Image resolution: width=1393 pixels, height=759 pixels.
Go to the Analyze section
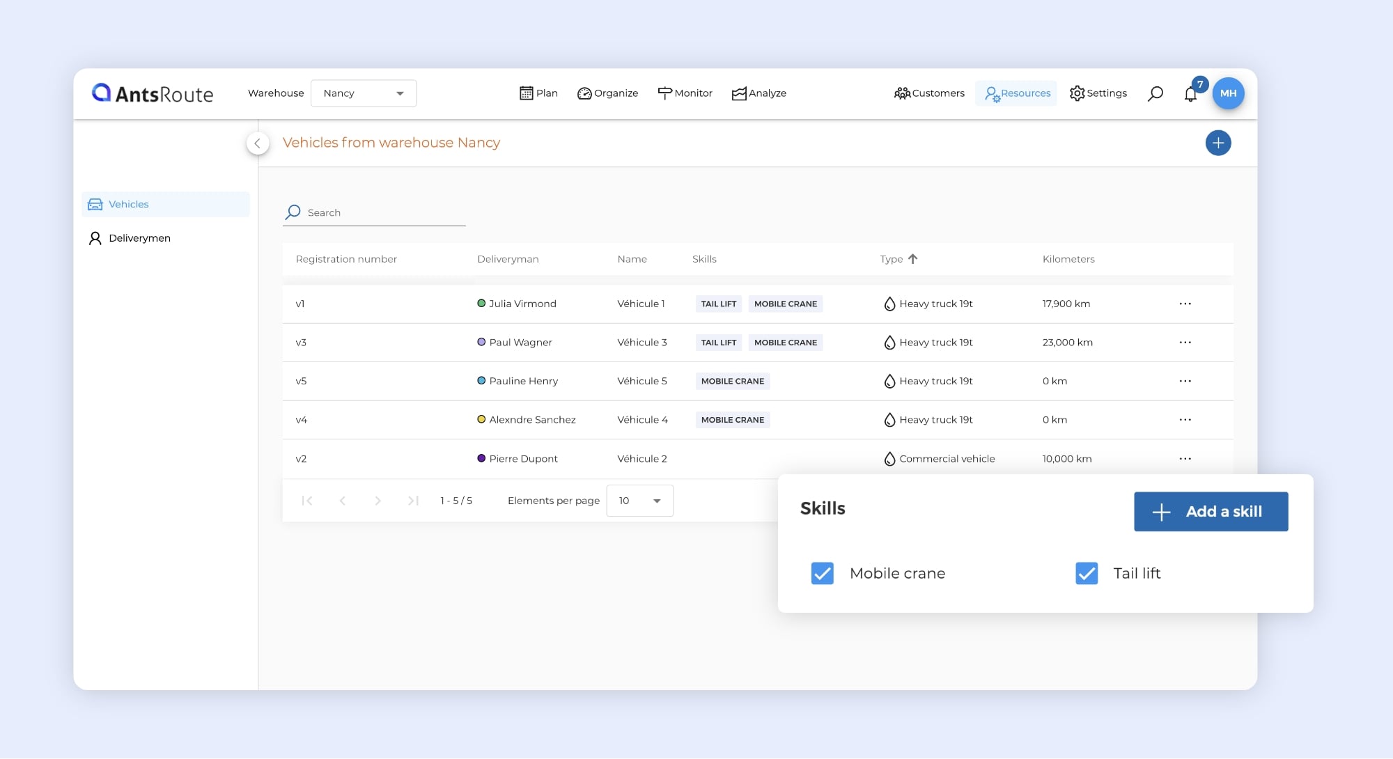tap(758, 93)
